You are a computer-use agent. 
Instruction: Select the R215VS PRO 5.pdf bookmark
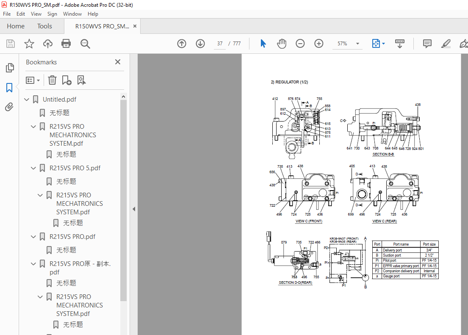[x=75, y=168]
